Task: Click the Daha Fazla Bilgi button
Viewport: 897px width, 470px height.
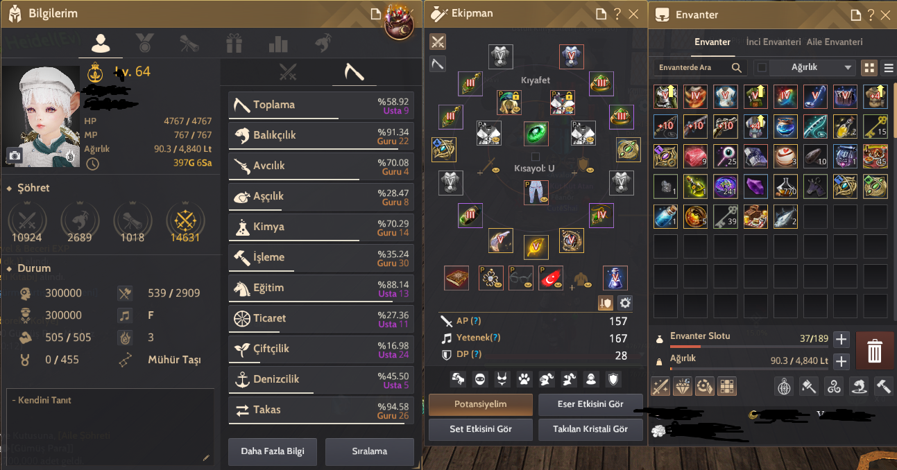Action: pos(273,451)
